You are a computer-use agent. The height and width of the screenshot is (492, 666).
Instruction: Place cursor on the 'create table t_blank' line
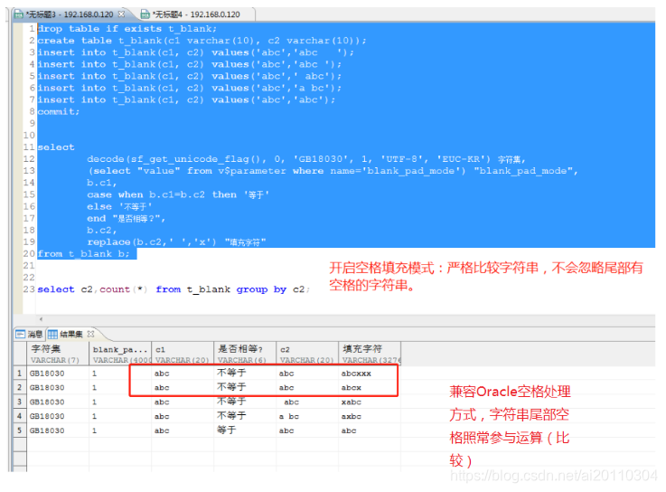pos(202,41)
